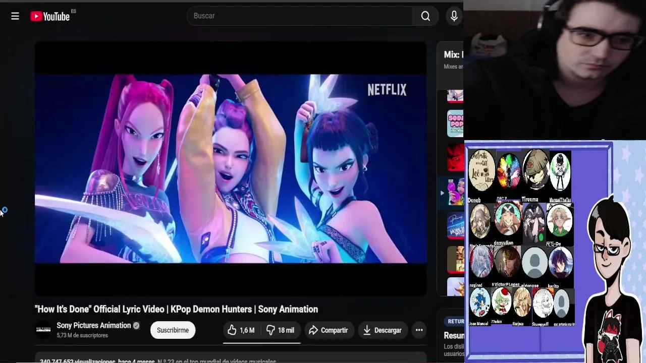Click the Doneb avatar in the overlay

point(481,171)
